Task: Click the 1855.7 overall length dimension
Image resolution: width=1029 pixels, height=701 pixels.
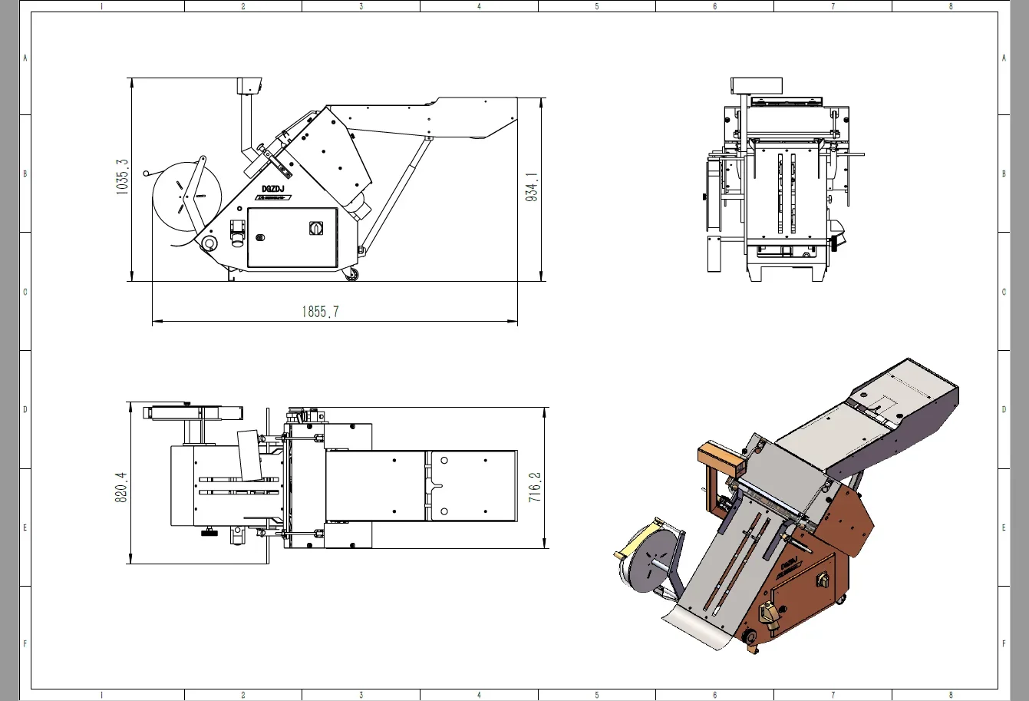Action: 320,312
